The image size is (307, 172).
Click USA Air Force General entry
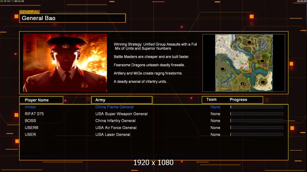(116, 128)
